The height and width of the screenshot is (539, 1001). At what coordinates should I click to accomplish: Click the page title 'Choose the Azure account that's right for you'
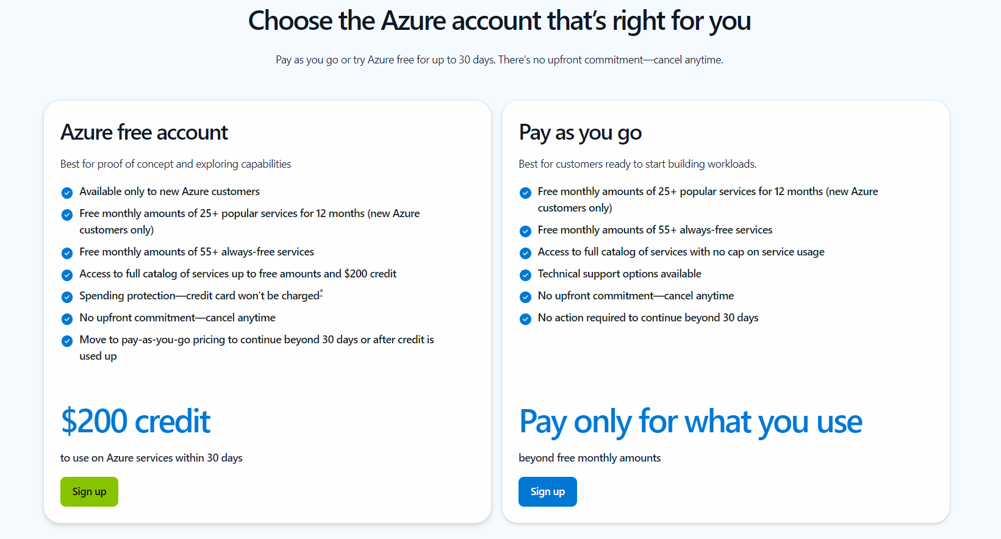[500, 20]
